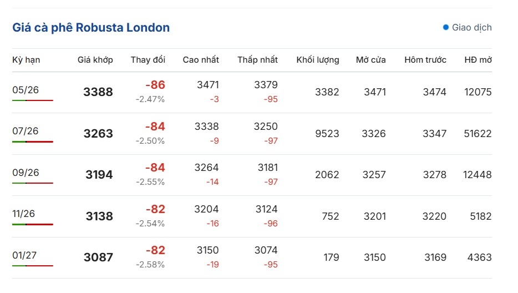Screen dimensions: 518x293
Task: Select the 9523 volume cell
Action: pyautogui.click(x=327, y=134)
